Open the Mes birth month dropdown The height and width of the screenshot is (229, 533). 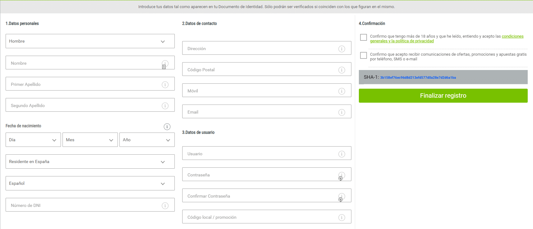[90, 140]
